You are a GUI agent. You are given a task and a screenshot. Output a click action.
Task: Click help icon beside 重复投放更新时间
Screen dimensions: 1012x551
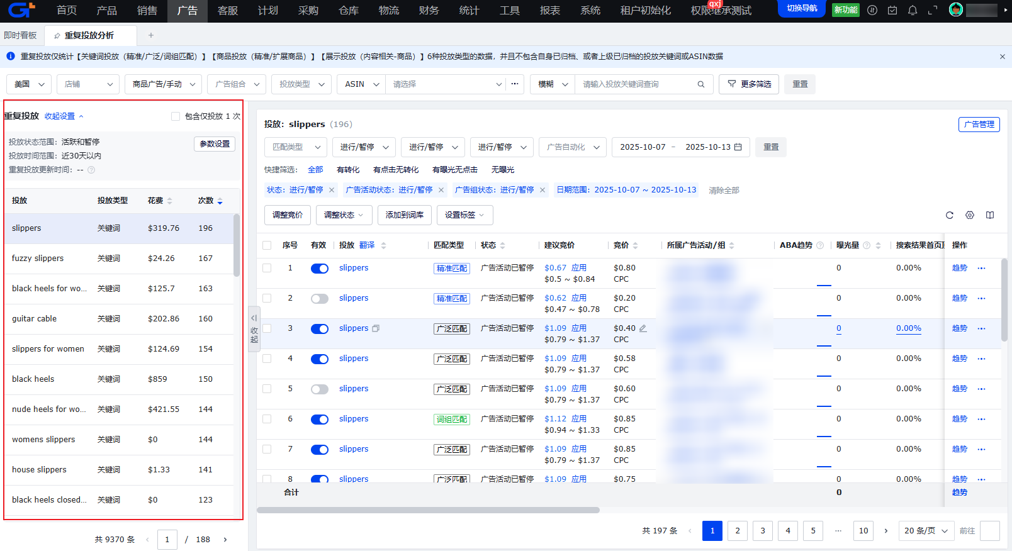pyautogui.click(x=91, y=170)
